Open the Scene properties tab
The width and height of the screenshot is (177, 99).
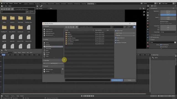(148, 21)
